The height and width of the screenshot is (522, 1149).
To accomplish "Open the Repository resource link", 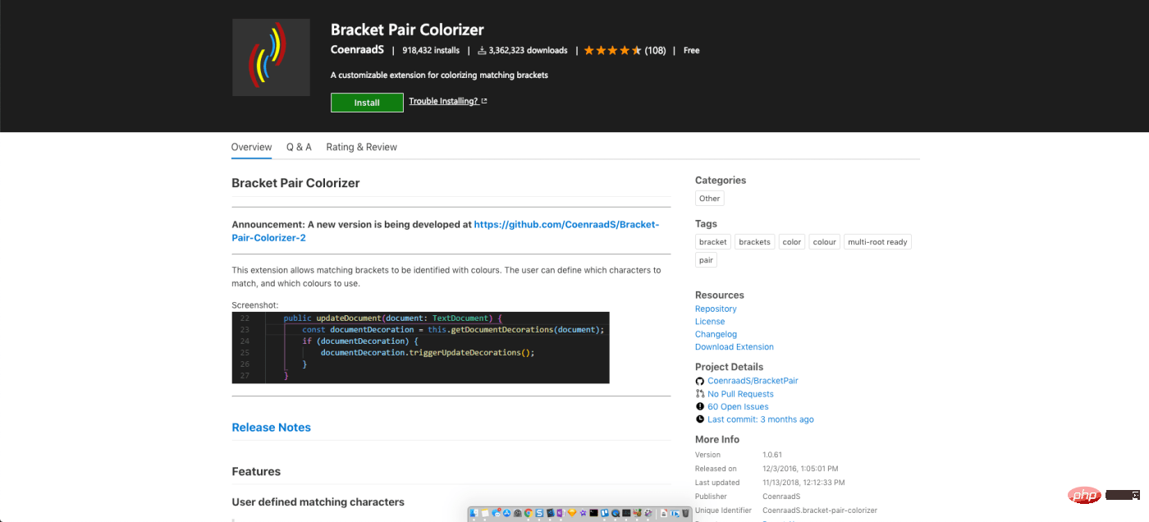I will tap(716, 309).
